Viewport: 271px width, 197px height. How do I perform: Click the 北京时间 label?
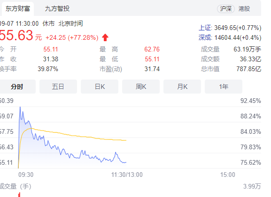(71, 23)
